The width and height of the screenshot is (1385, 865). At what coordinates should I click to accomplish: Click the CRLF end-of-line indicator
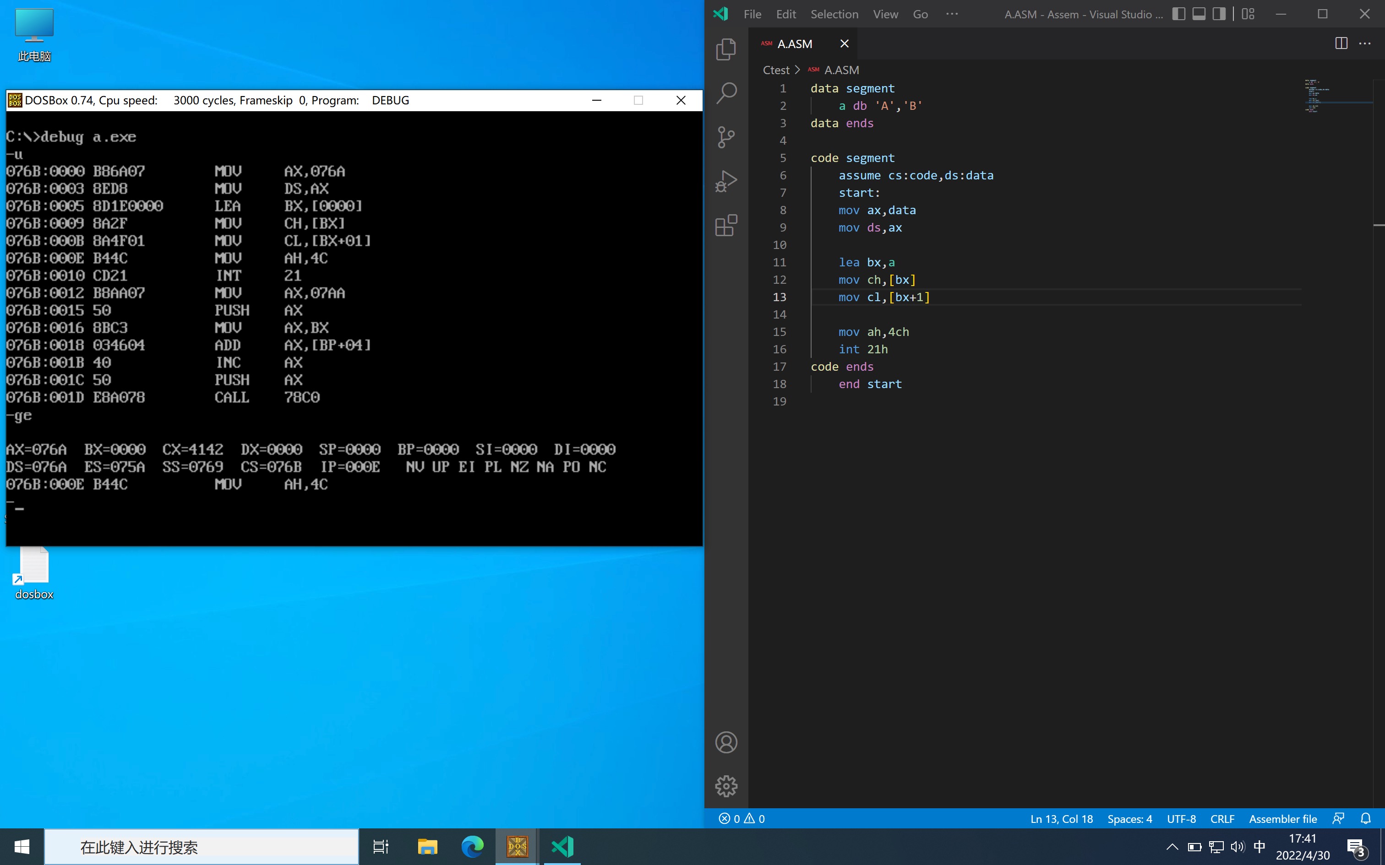(1222, 819)
